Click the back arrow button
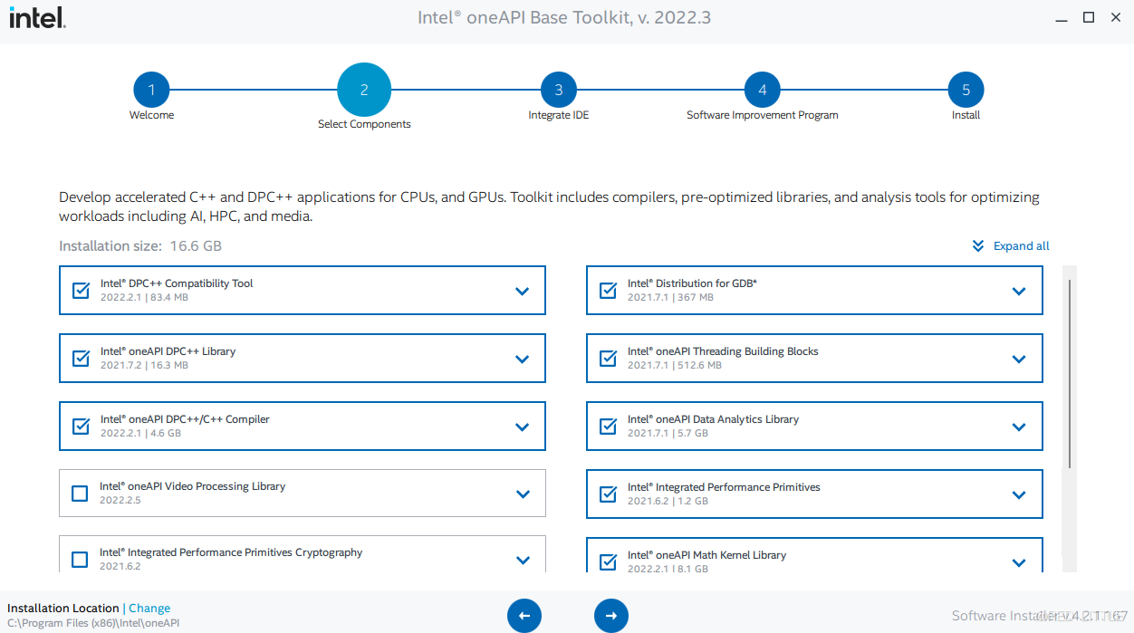 click(524, 616)
